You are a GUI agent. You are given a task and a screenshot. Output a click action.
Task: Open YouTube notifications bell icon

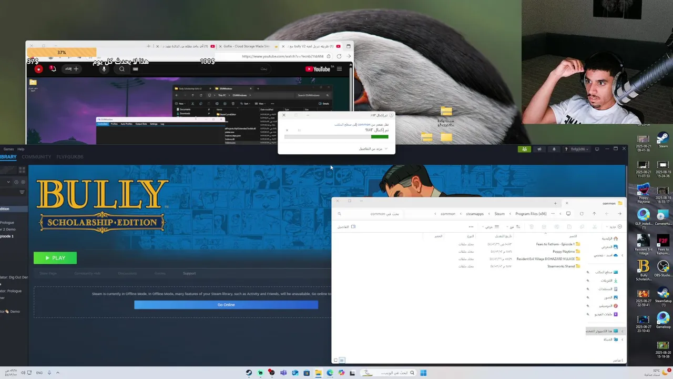[x=53, y=69]
